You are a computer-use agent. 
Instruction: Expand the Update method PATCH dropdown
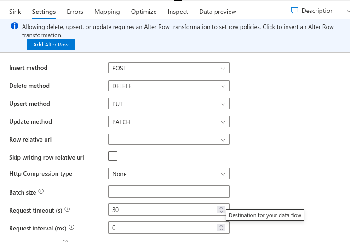click(x=169, y=121)
